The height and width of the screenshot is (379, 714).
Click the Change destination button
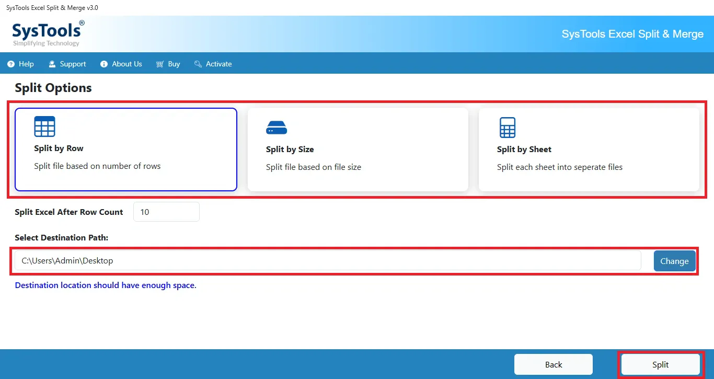coord(674,261)
